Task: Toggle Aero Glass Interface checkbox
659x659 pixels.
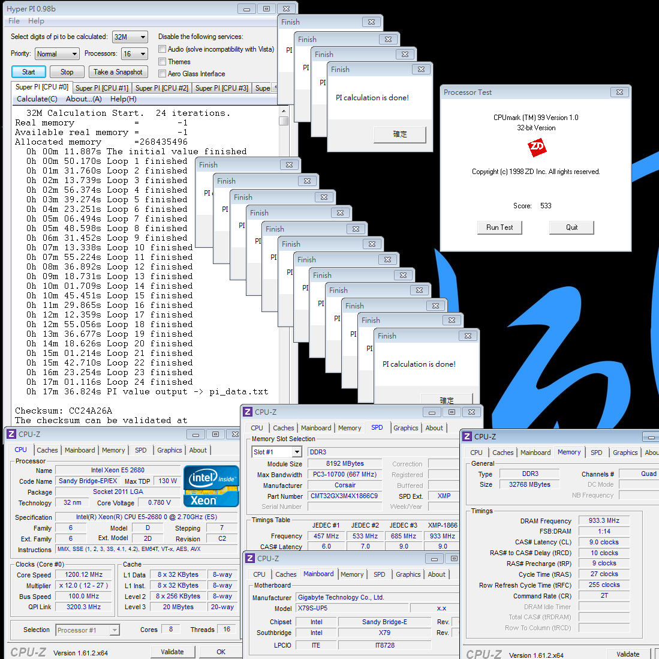Action: 163,74
